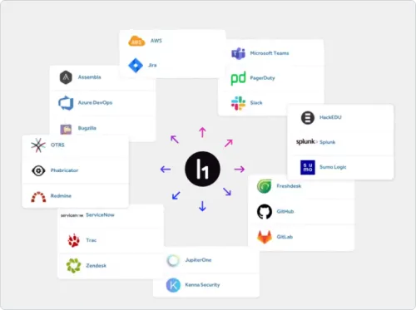Click the ServiceNow wordmark logo
This screenshot has height=310, width=416.
click(x=72, y=215)
